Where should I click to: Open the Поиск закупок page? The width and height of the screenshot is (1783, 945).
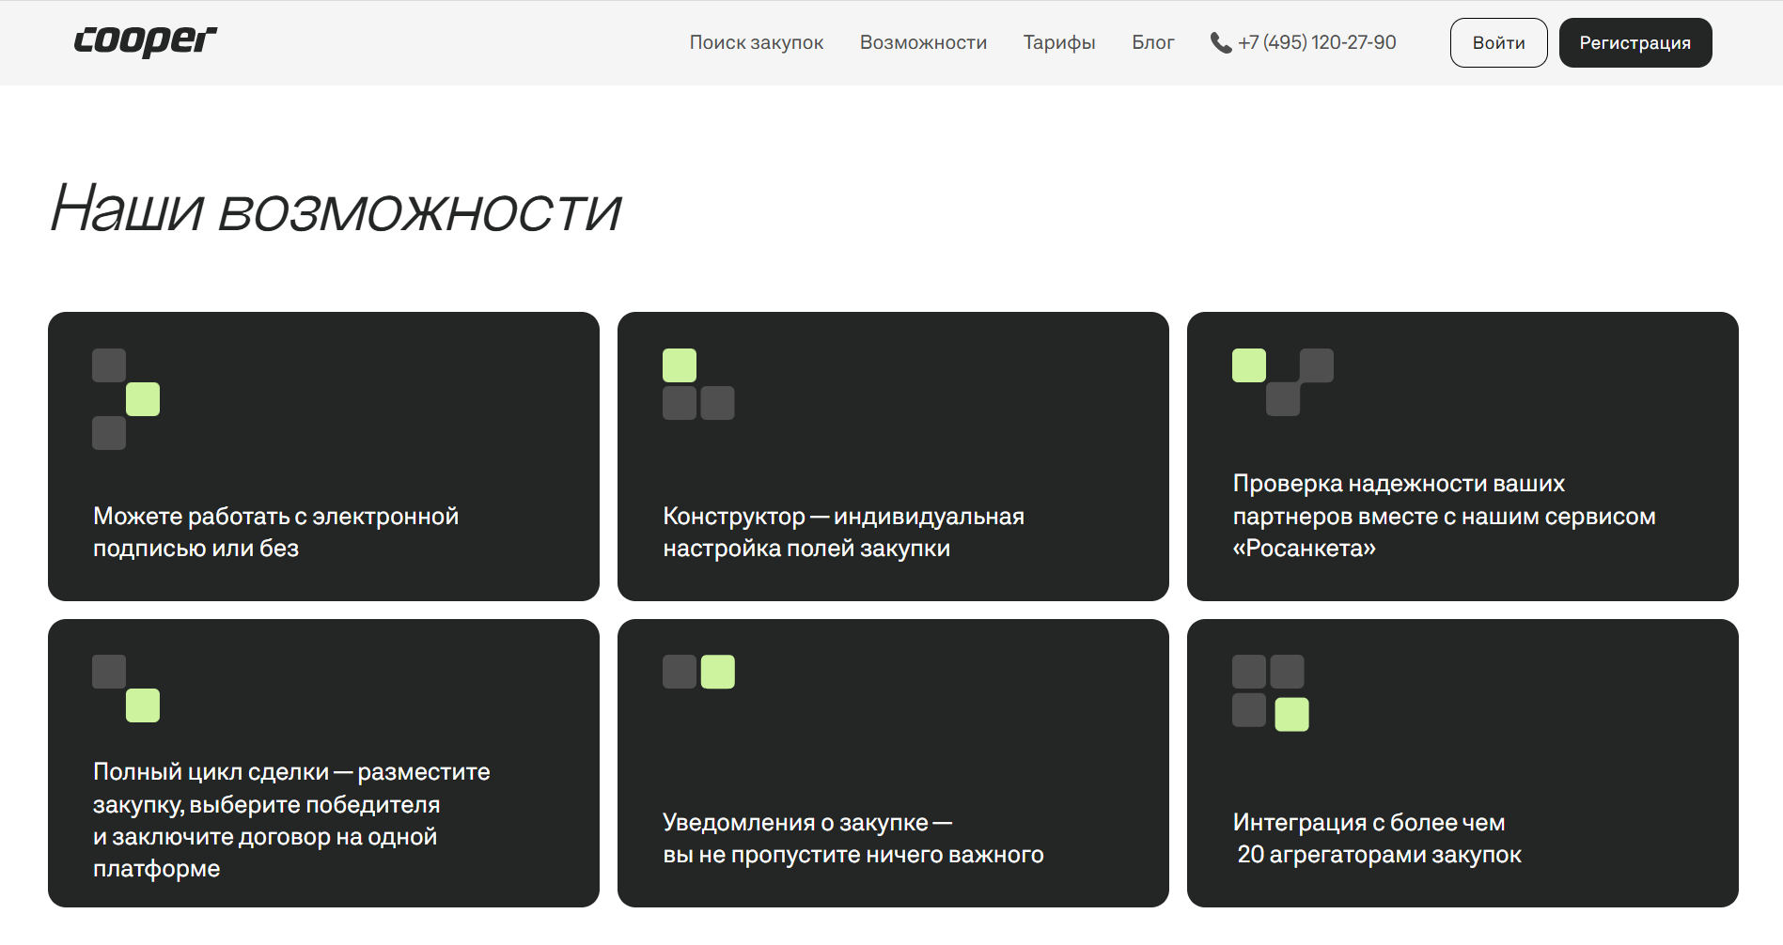coord(756,42)
